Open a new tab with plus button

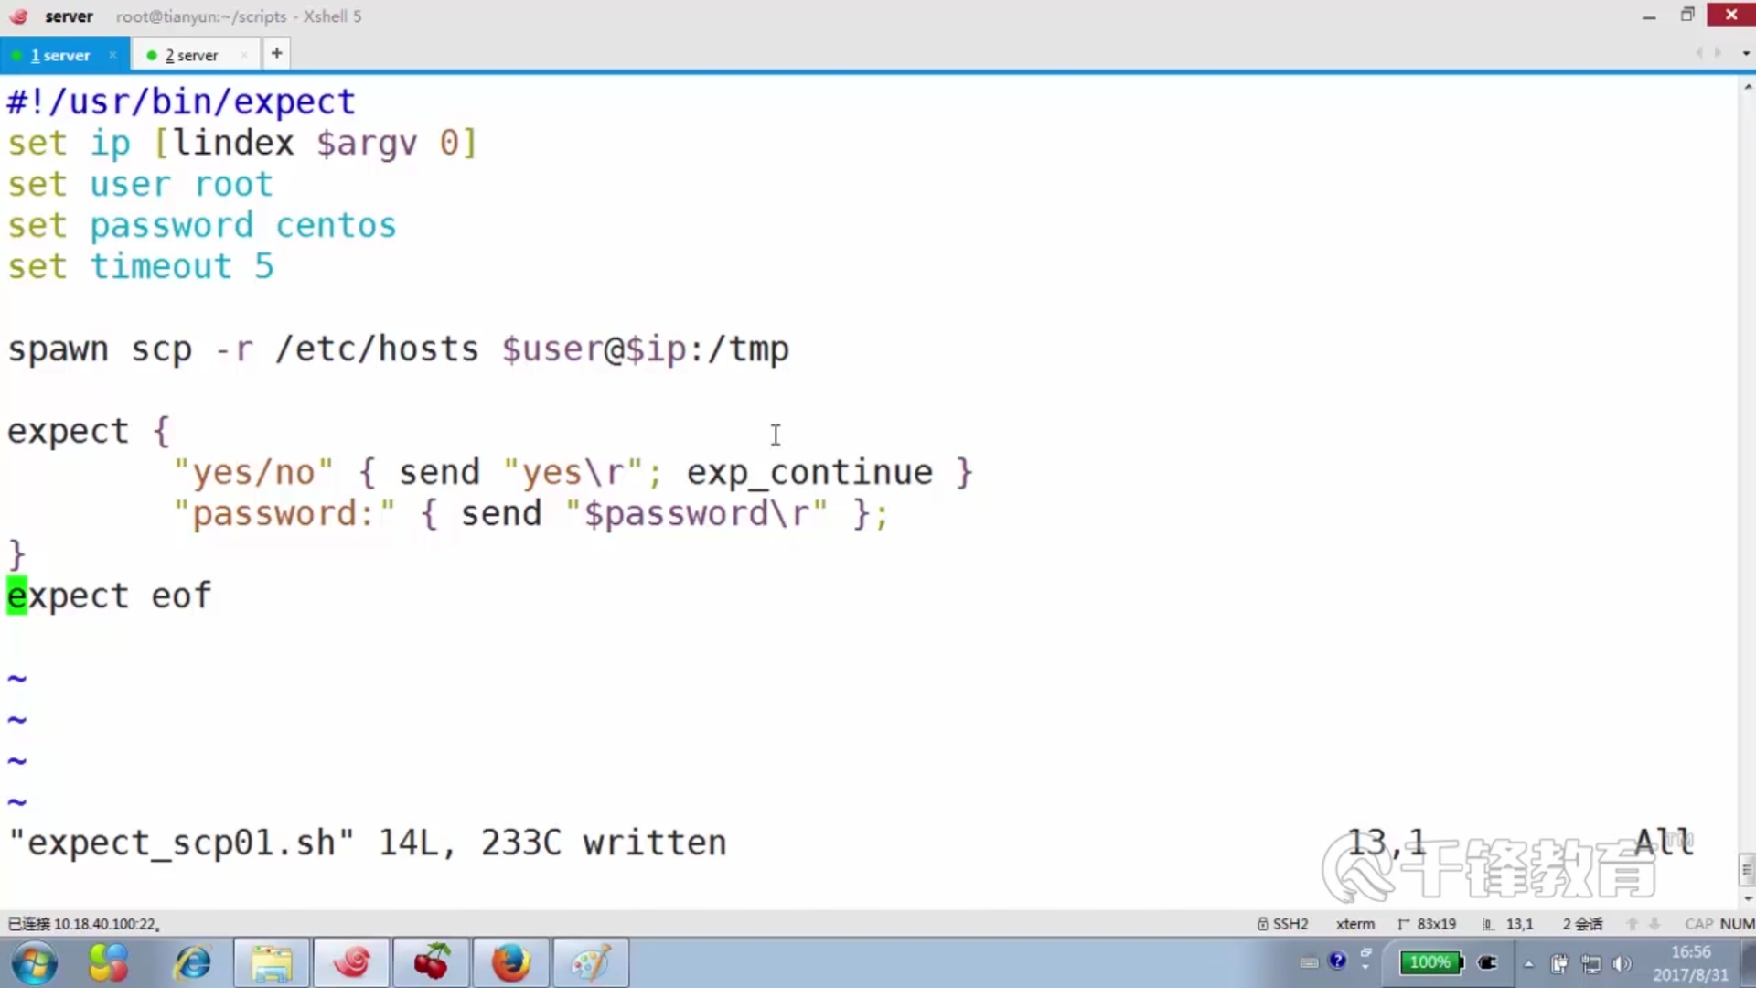[x=276, y=53]
